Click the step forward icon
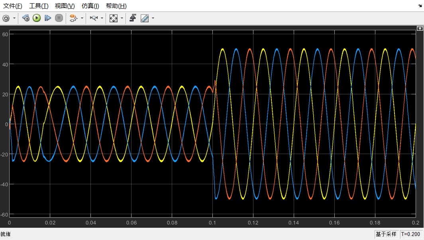This screenshot has height=240, width=424. pos(47,18)
